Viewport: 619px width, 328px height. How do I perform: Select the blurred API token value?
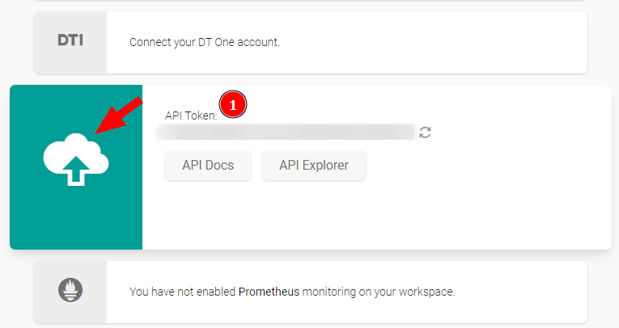coord(285,132)
